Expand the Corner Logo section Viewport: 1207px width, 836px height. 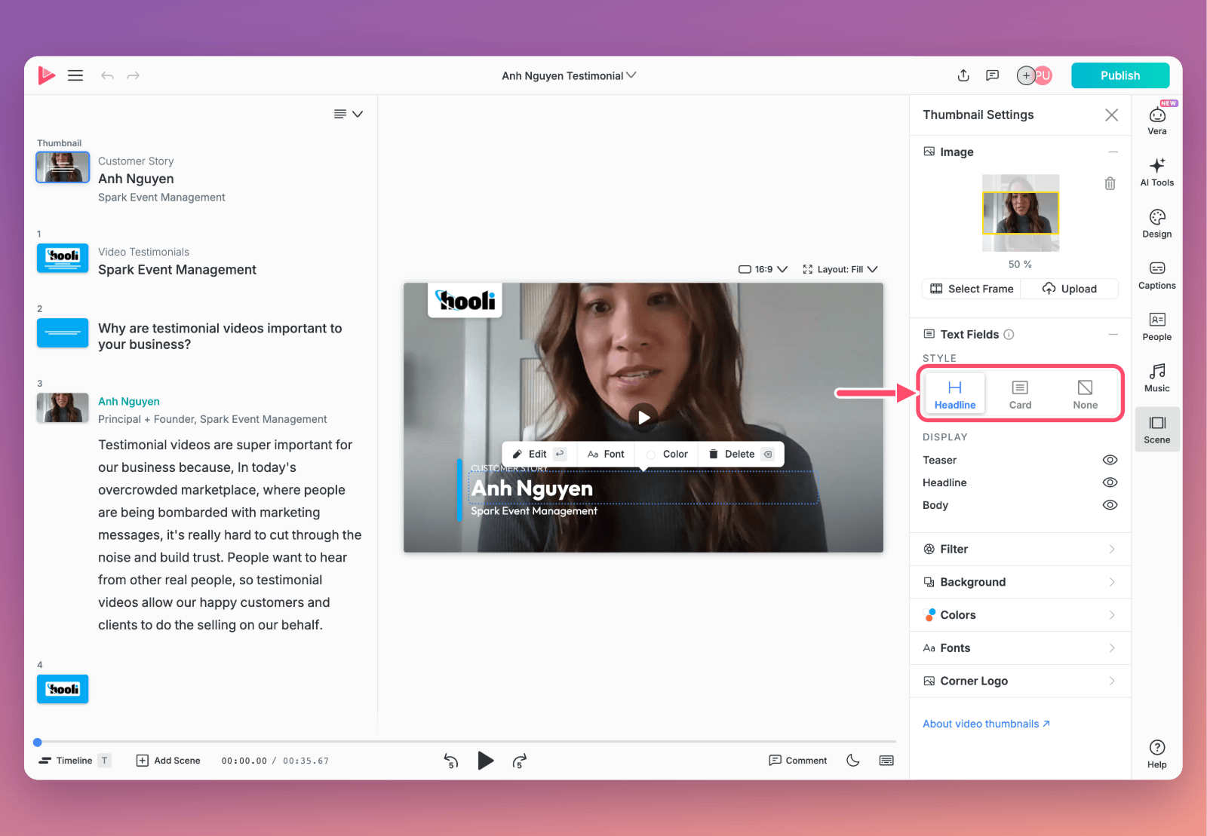click(x=1020, y=681)
